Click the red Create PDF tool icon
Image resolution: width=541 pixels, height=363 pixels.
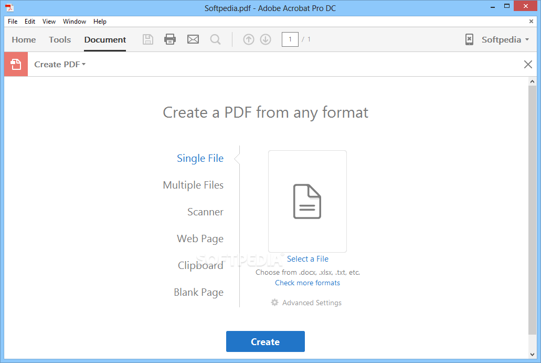[x=16, y=64]
